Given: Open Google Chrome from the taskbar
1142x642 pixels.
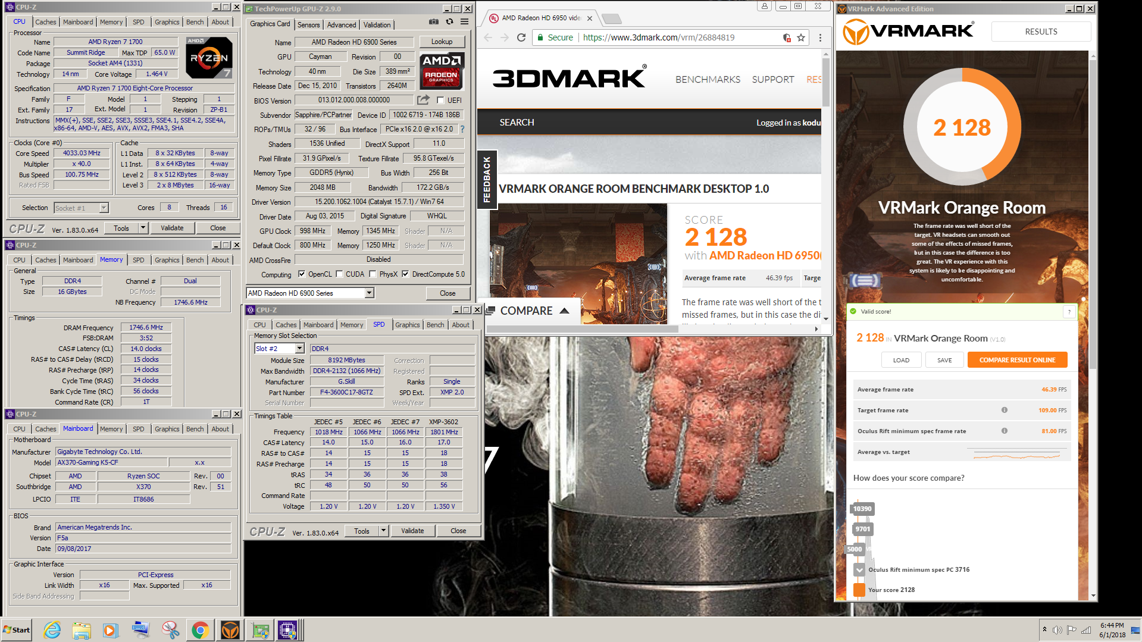Looking at the screenshot, I should [201, 630].
